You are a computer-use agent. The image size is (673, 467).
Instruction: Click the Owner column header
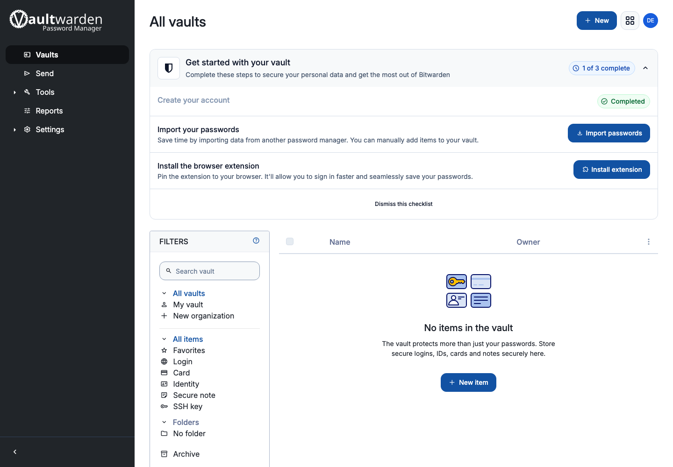pos(528,242)
